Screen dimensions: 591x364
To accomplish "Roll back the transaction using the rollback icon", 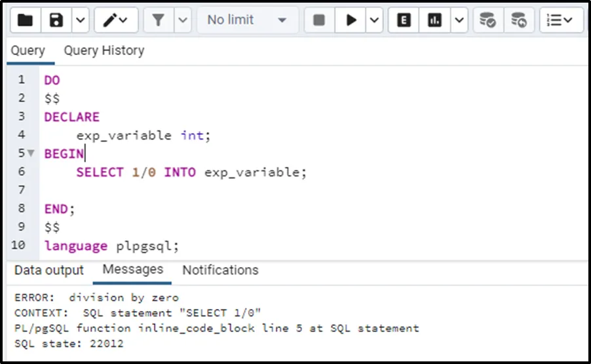I will pyautogui.click(x=518, y=20).
